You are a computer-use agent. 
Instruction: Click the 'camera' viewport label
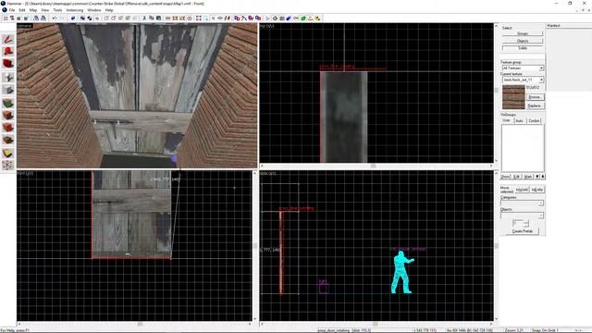coord(25,26)
